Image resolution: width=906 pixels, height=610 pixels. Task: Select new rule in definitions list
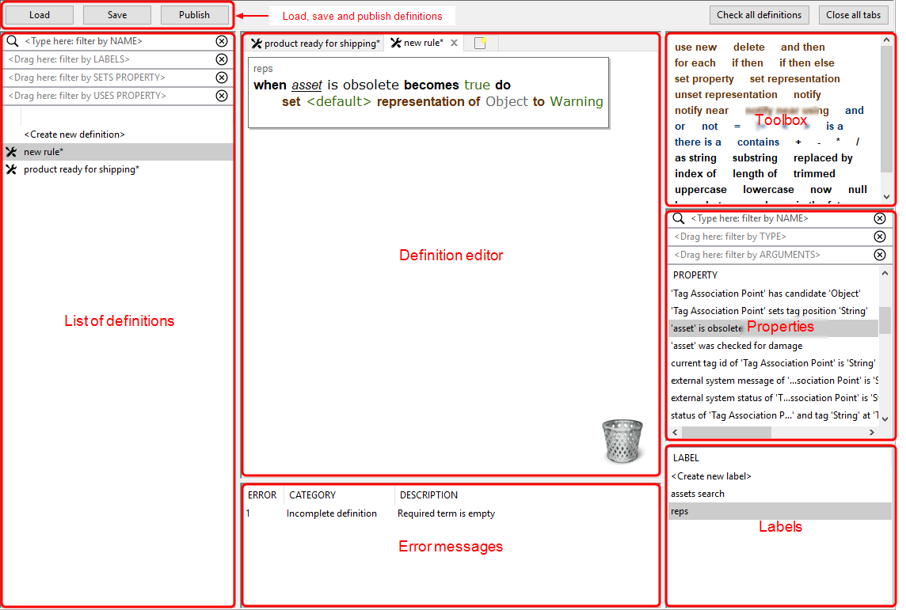(119, 152)
